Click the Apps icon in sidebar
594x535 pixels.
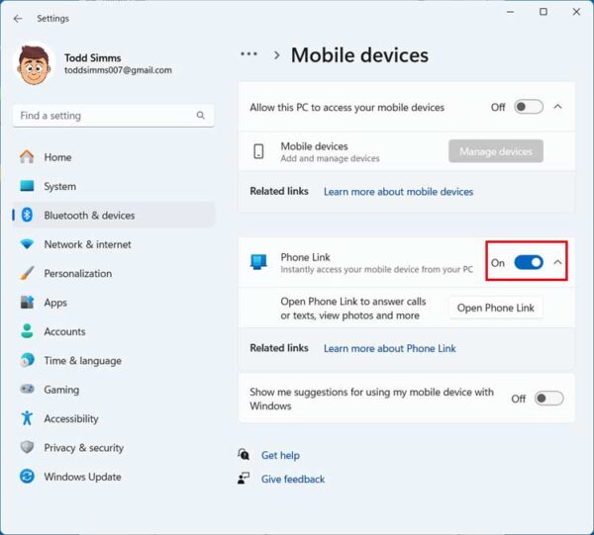click(x=27, y=302)
